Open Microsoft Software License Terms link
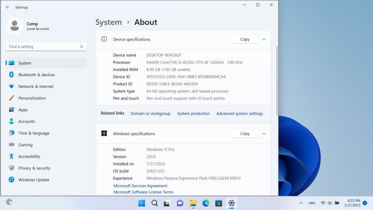This screenshot has height=210, width=373. (x=143, y=192)
